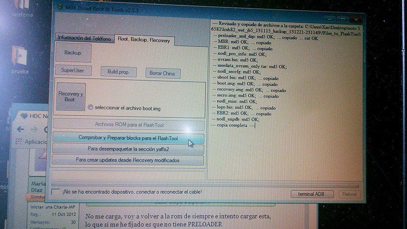Viewport: 407px width, 229px height.
Task: Click 'secro.img: md5 OK' log line
Action: (246, 96)
